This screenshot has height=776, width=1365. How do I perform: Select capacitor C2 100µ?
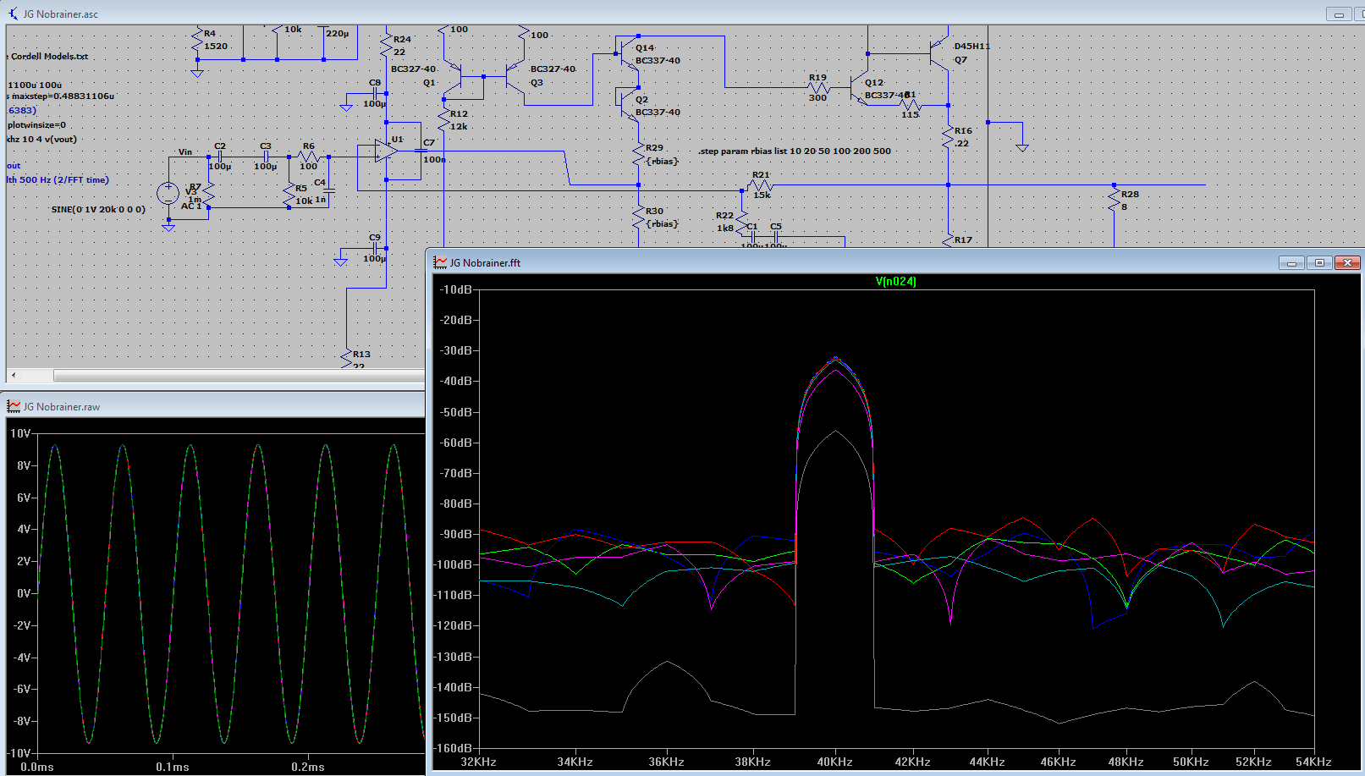(220, 157)
